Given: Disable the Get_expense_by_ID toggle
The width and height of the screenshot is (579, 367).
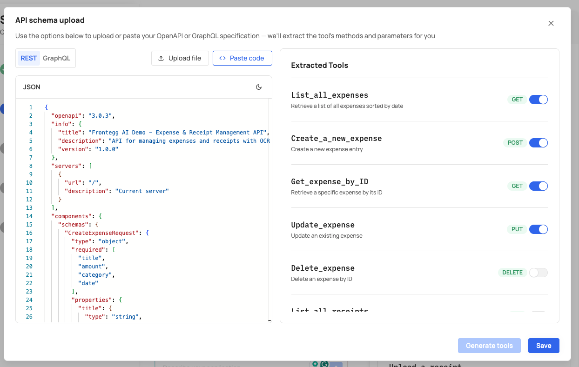Looking at the screenshot, I should (x=538, y=186).
